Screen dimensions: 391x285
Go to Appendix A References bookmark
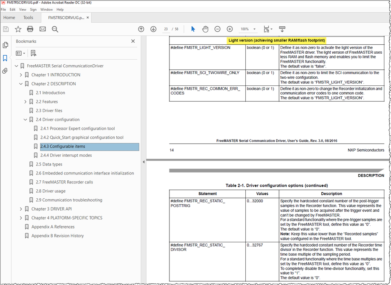(x=53, y=227)
